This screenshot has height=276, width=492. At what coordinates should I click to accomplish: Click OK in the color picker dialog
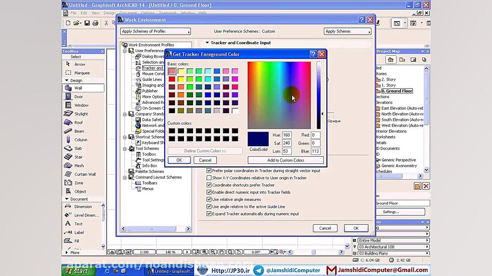[x=179, y=160]
